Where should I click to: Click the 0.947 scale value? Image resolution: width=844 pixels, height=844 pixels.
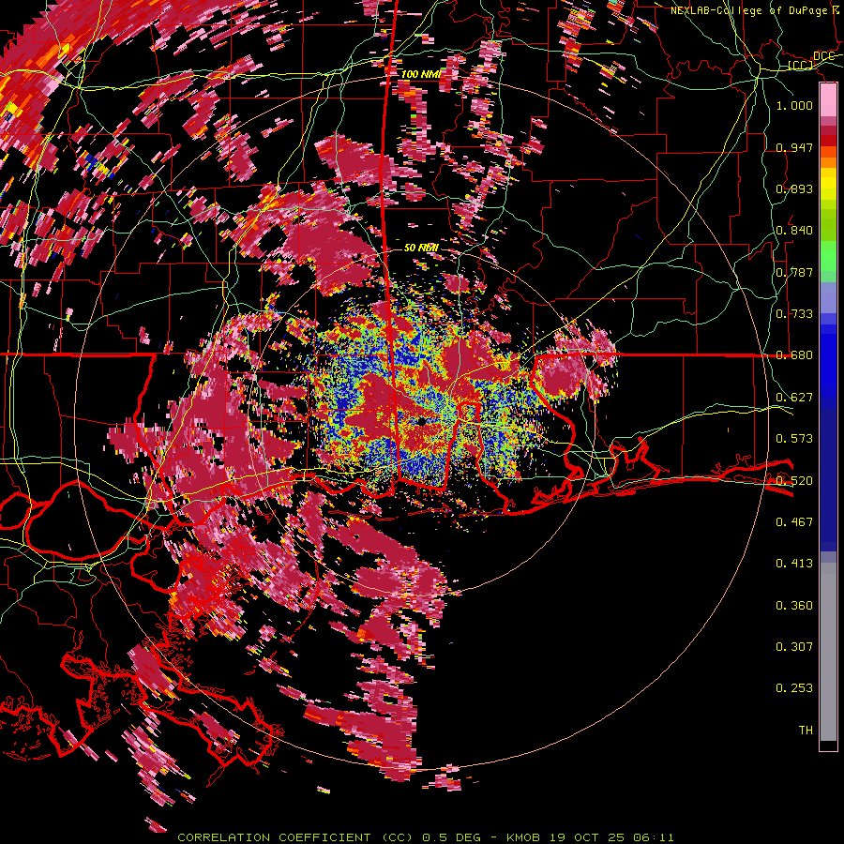click(794, 147)
